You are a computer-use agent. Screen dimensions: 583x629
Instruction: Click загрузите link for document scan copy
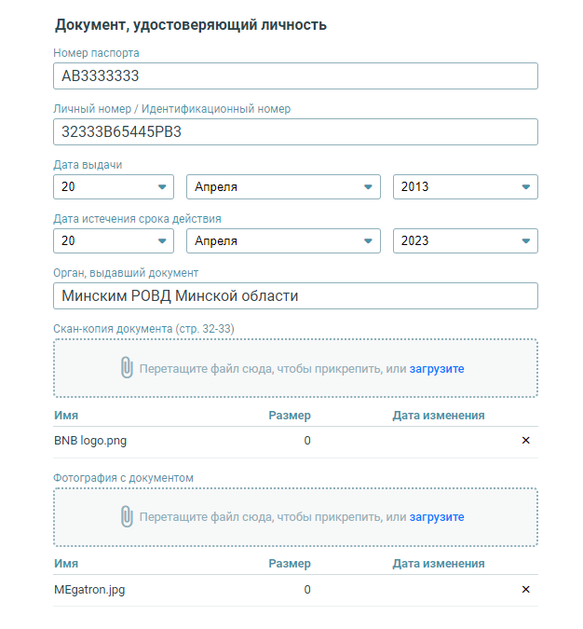pyautogui.click(x=437, y=369)
